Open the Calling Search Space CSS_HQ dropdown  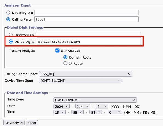coord(85,74)
